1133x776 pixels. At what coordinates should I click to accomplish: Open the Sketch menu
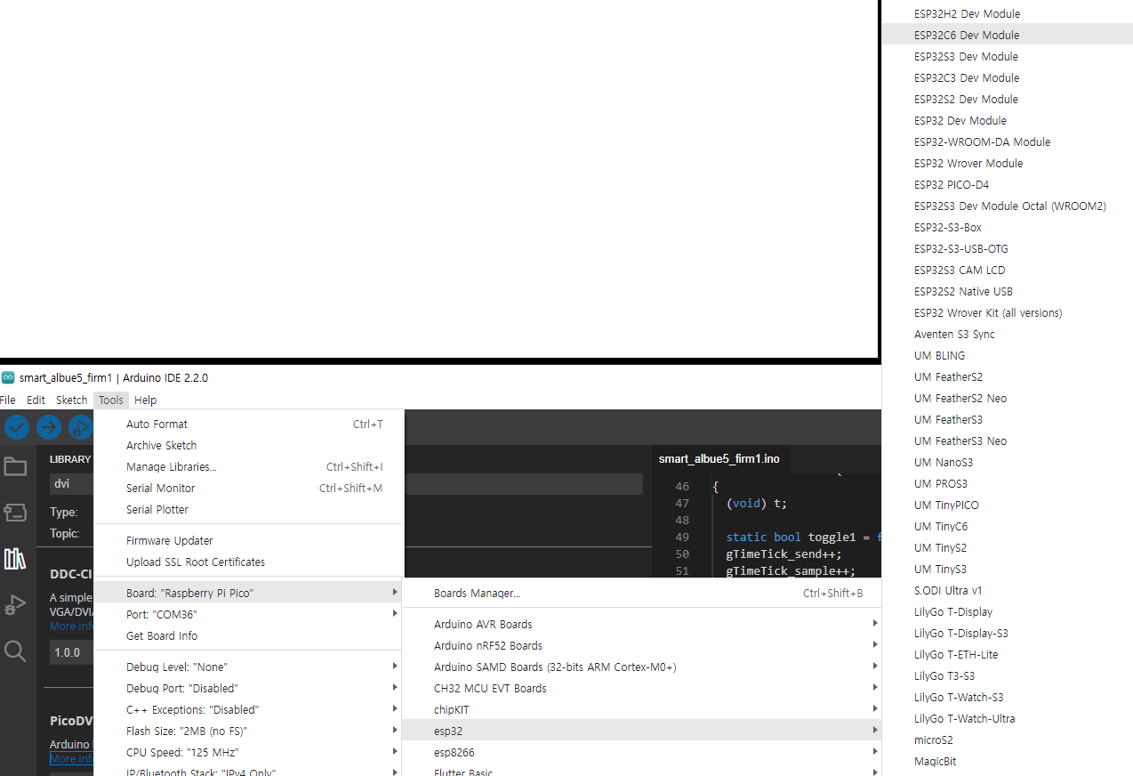click(72, 400)
